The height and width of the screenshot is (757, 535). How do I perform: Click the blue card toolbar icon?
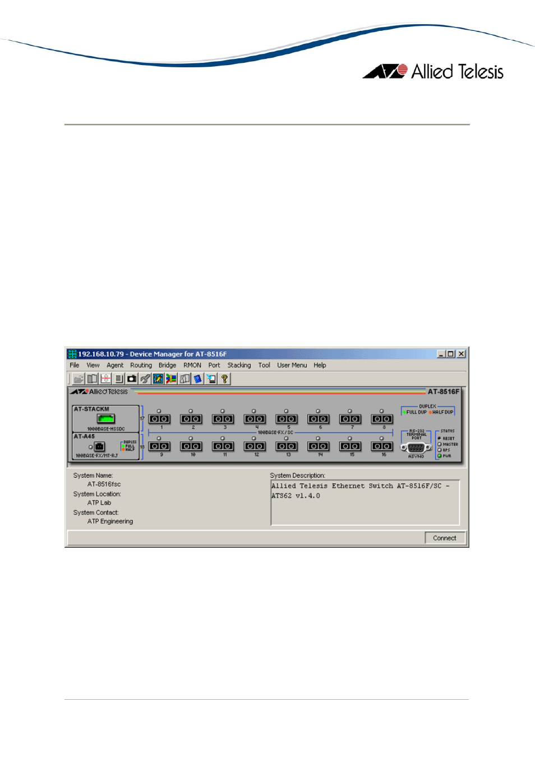198,379
